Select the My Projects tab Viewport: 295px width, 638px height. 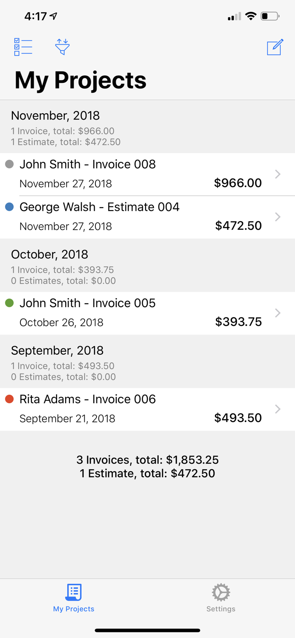point(73,598)
